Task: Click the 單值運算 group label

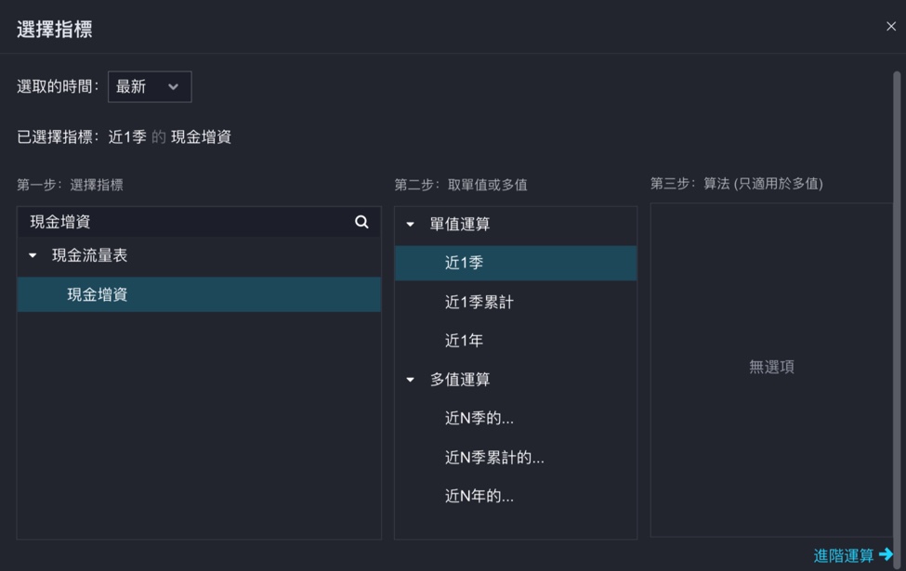Action: pyautogui.click(x=459, y=225)
